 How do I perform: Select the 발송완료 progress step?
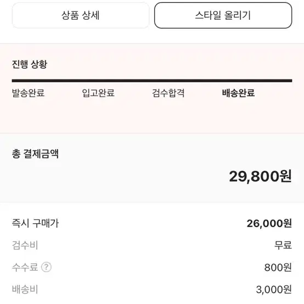pyautogui.click(x=29, y=93)
